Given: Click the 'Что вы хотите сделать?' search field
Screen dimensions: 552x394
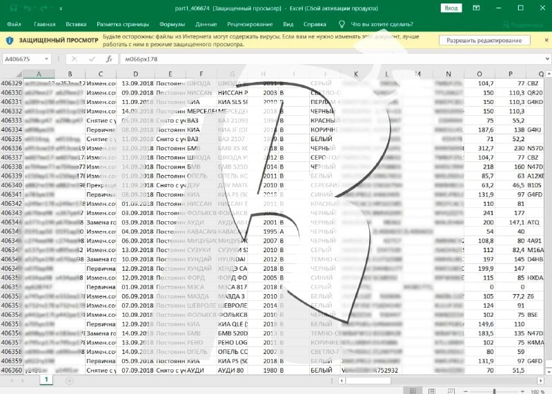Looking at the screenshot, I should point(382,24).
